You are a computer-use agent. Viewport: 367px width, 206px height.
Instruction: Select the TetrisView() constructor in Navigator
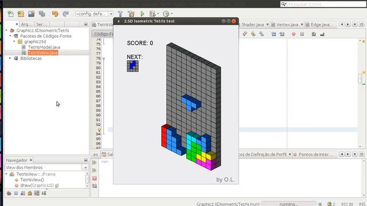pyautogui.click(x=32, y=180)
